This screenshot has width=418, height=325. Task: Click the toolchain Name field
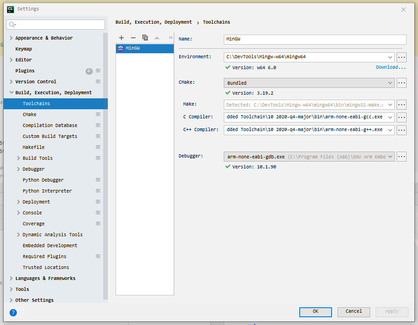315,39
